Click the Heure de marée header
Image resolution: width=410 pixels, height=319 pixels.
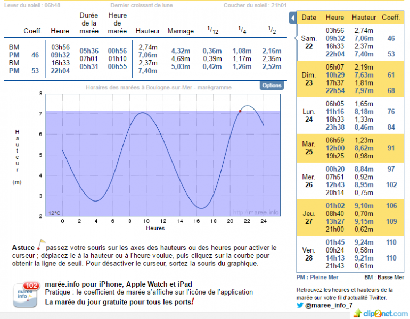117,23
